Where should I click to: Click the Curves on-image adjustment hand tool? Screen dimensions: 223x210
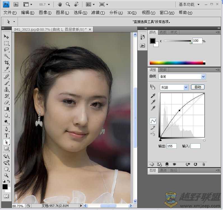click(152, 87)
